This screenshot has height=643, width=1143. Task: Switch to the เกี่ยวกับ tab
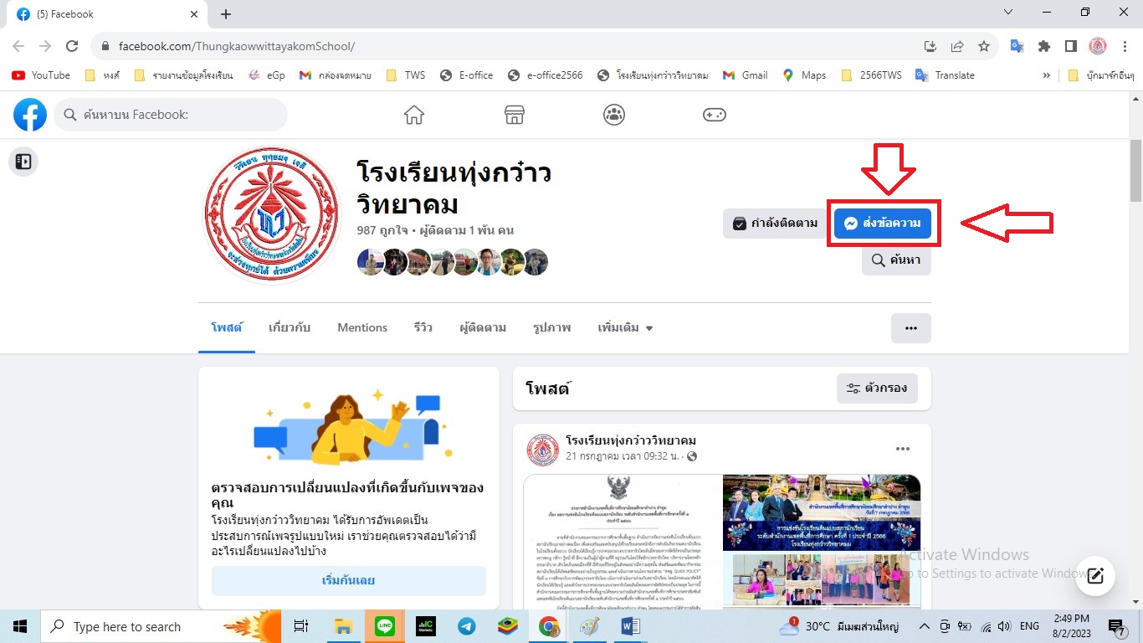coord(290,328)
